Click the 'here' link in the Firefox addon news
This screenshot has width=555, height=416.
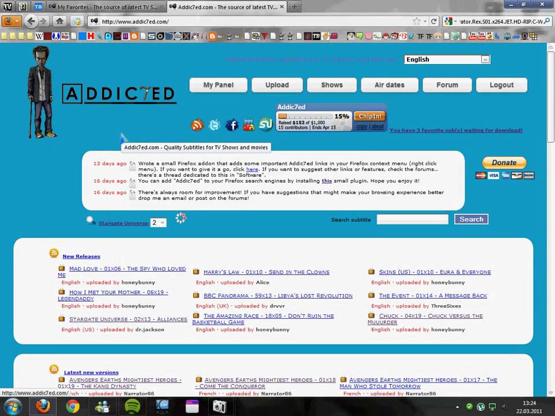click(x=252, y=169)
